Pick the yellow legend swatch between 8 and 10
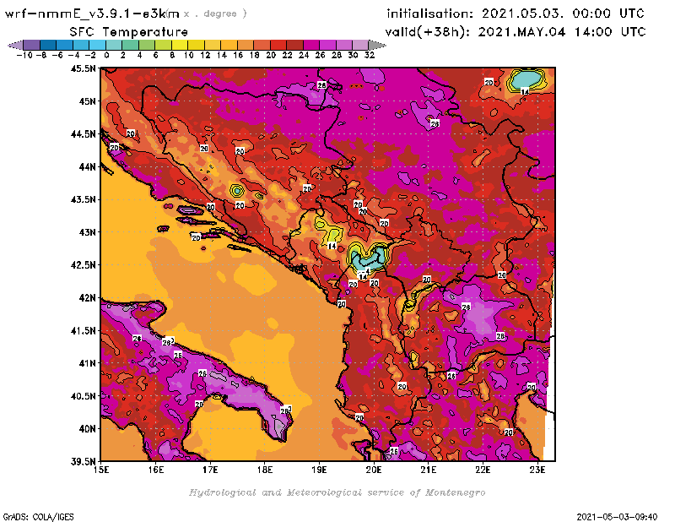 pos(180,45)
